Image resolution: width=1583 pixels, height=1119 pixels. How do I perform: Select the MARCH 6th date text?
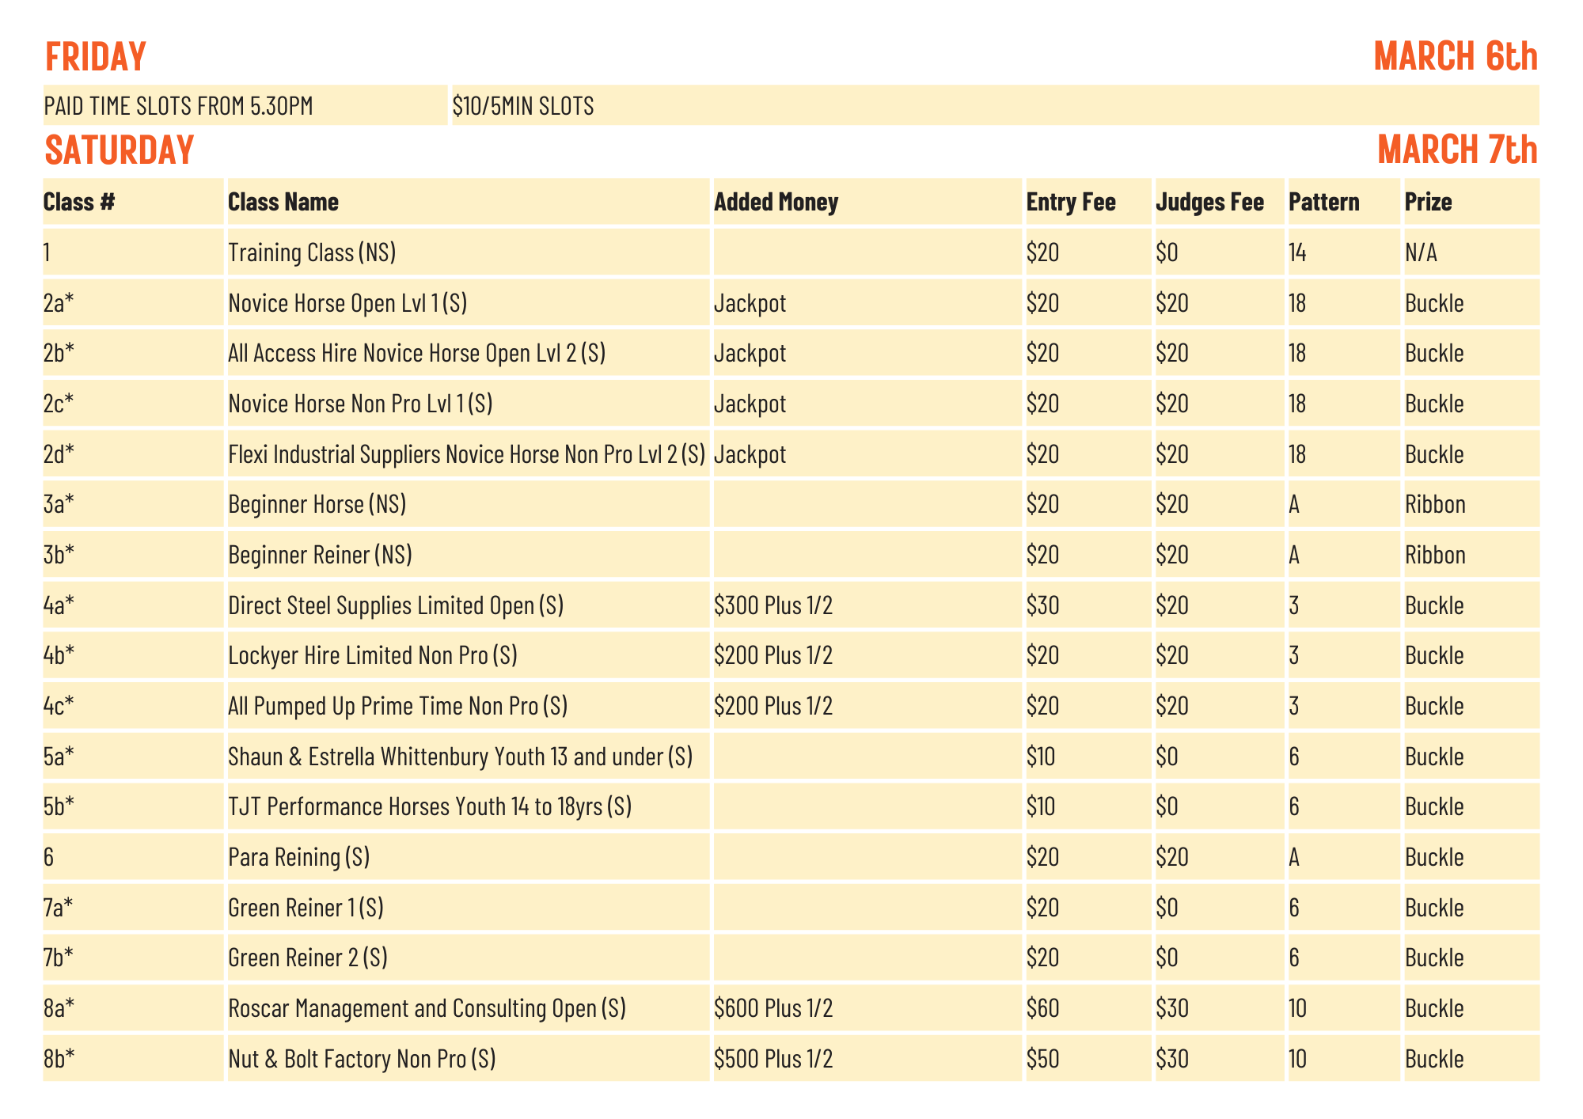[1455, 57]
